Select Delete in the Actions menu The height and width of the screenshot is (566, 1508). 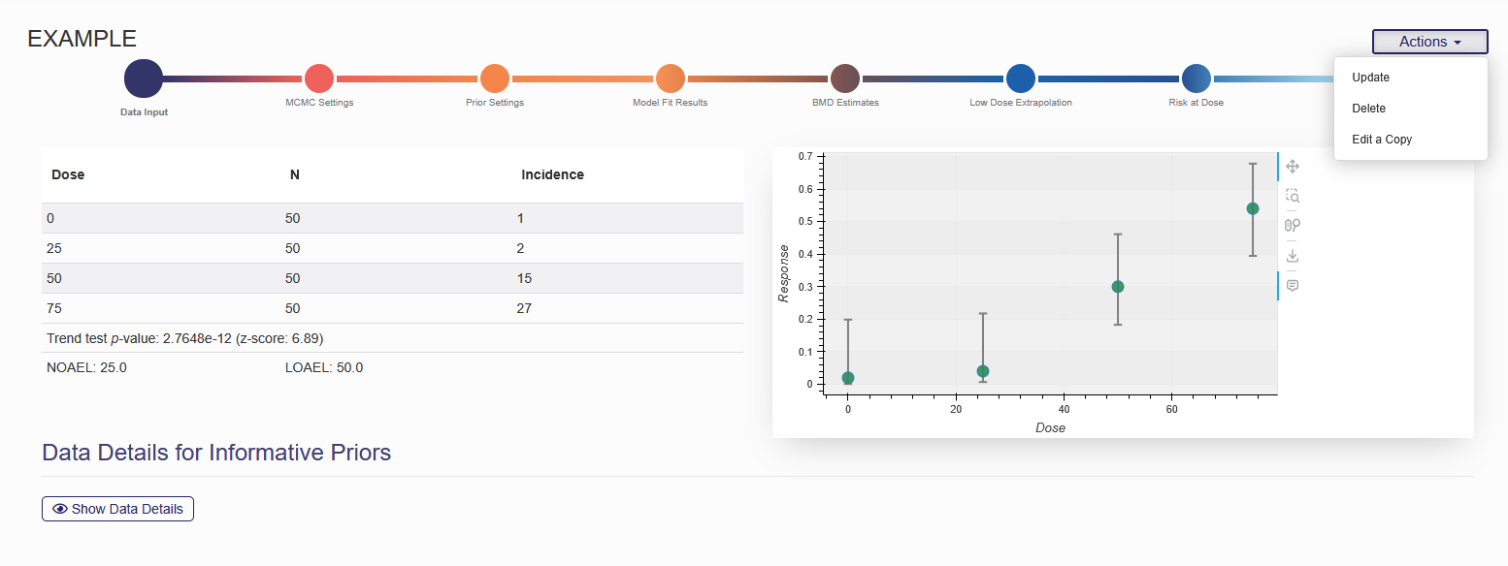[x=1368, y=109]
